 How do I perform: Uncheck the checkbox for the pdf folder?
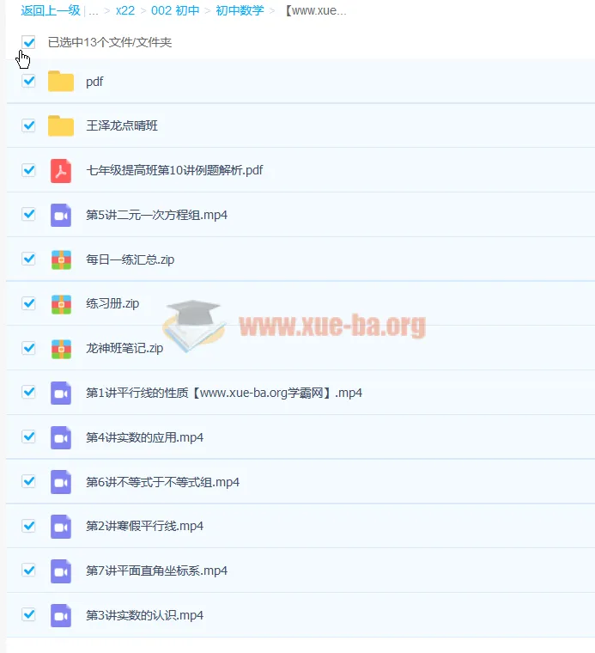click(x=29, y=81)
